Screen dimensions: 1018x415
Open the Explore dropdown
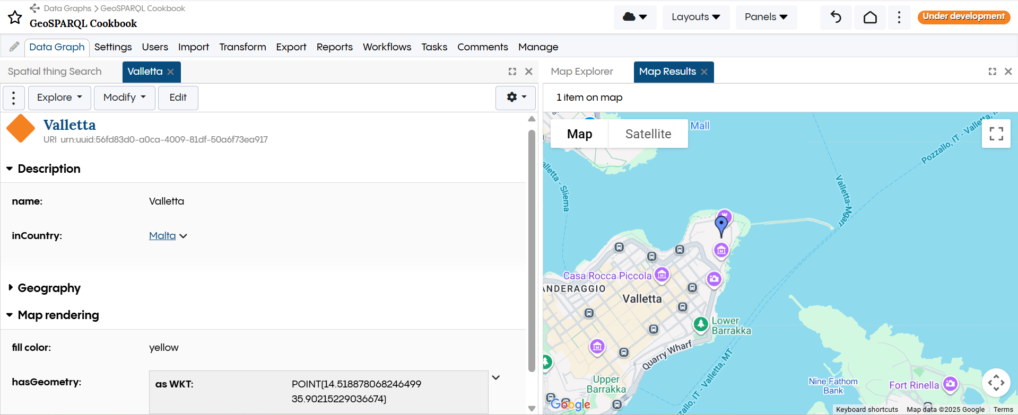[x=59, y=98]
